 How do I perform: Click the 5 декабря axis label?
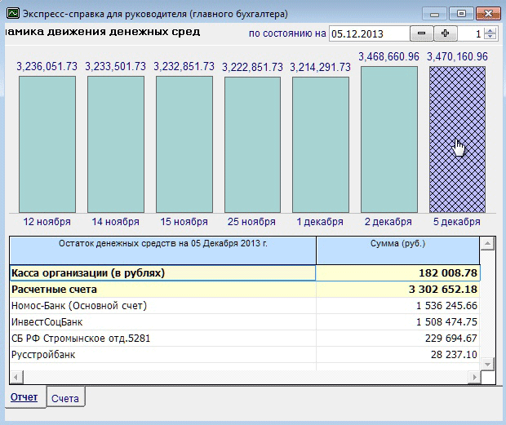tap(457, 222)
